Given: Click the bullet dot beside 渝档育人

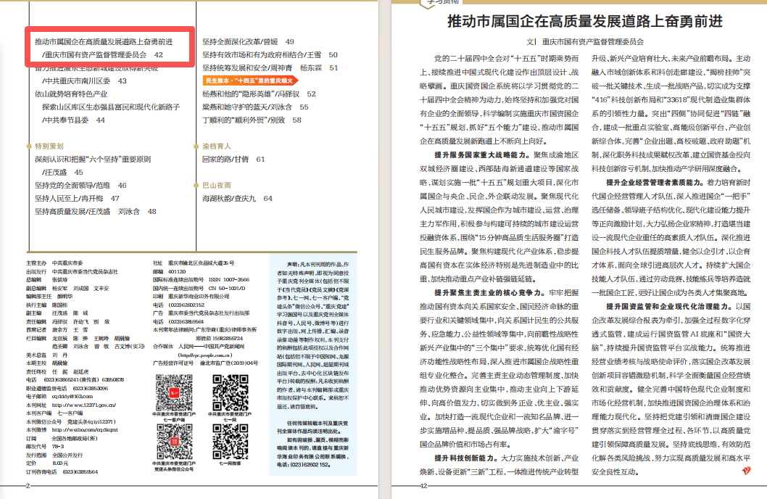Looking at the screenshot, I should coord(196,146).
